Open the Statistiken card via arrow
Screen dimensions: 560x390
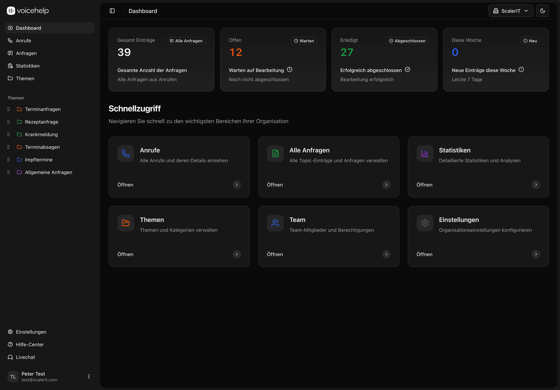pyautogui.click(x=536, y=185)
